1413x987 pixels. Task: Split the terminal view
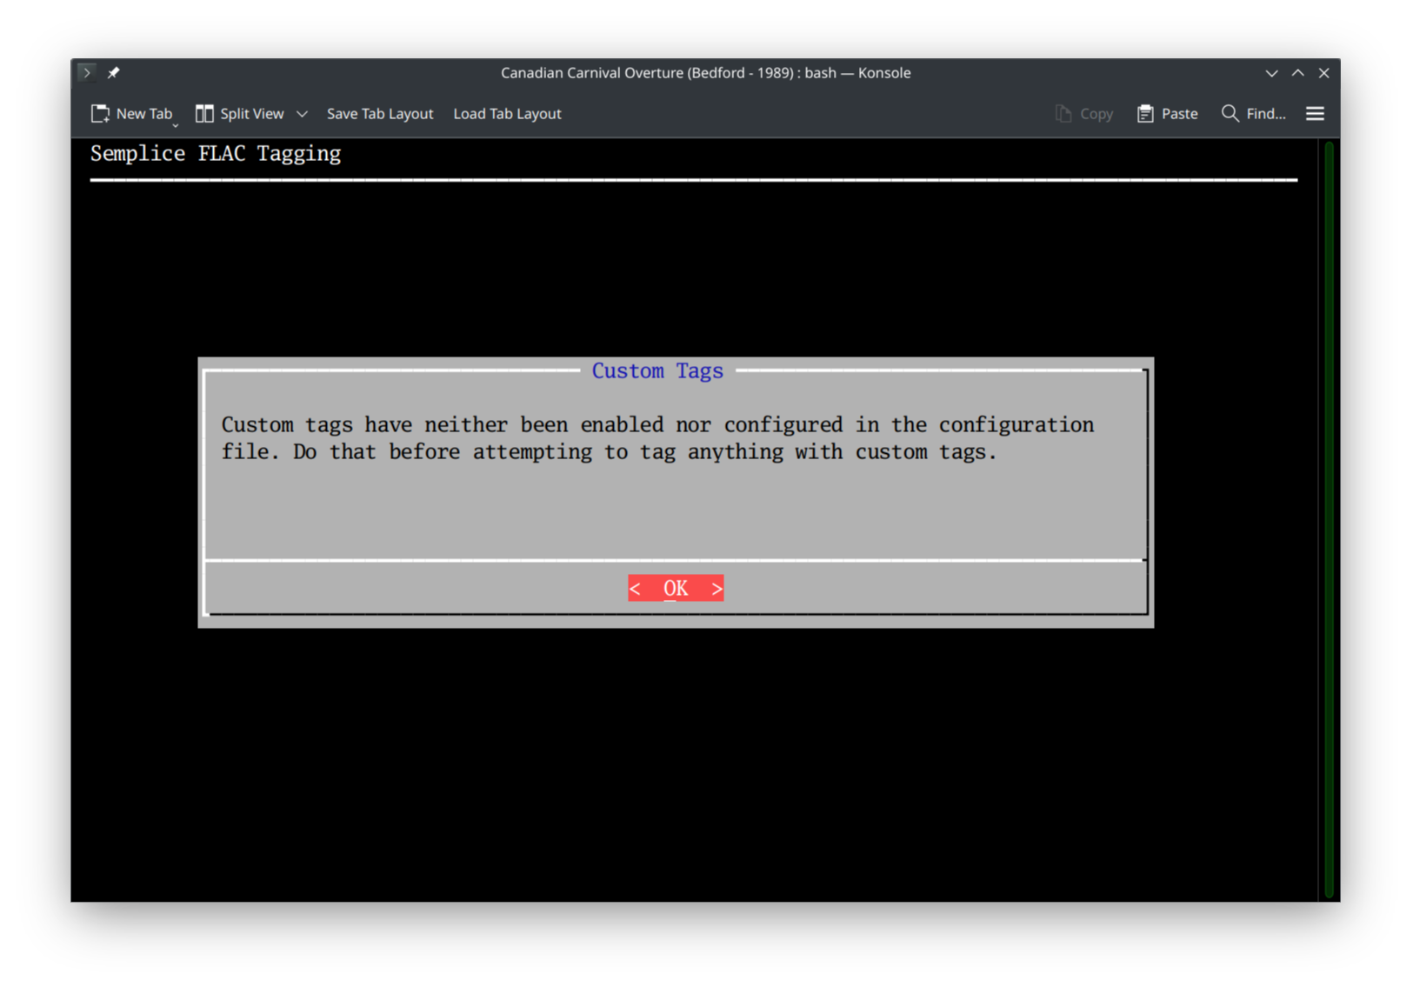pyautogui.click(x=239, y=113)
